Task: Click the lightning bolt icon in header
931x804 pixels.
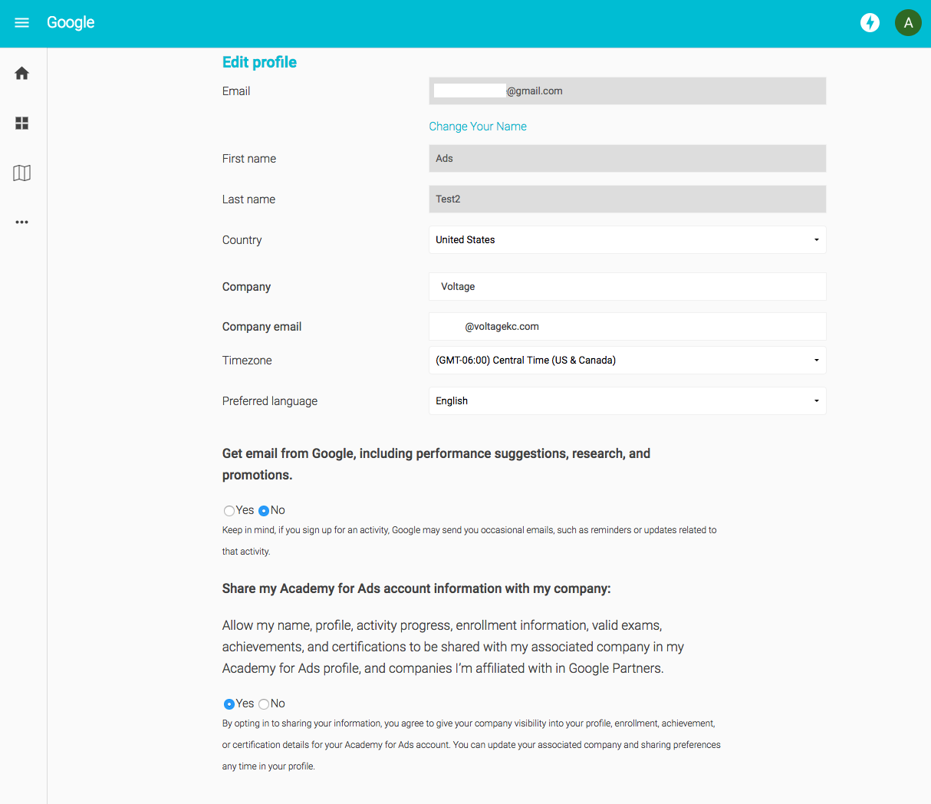Action: click(x=870, y=23)
